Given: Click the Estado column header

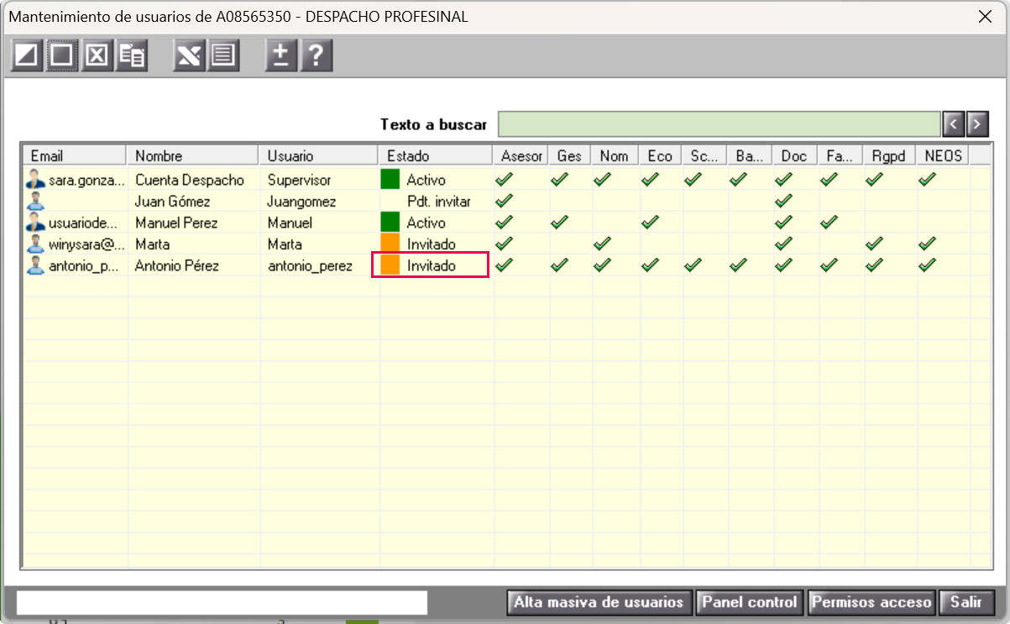Looking at the screenshot, I should click(x=435, y=155).
